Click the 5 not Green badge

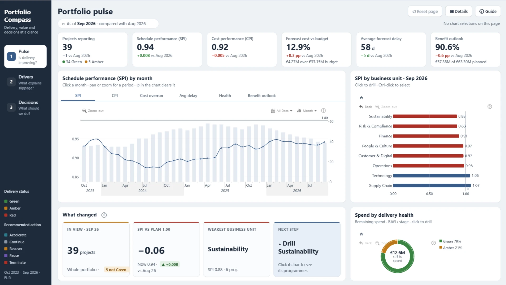116,270
